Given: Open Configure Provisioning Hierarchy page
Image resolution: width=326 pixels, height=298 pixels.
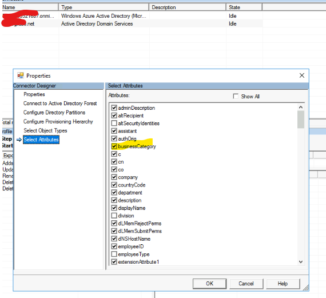Looking at the screenshot, I should pos(58,121).
